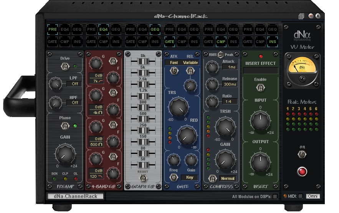
Task: Click the Gate TRS threshold knob
Action: (179, 107)
